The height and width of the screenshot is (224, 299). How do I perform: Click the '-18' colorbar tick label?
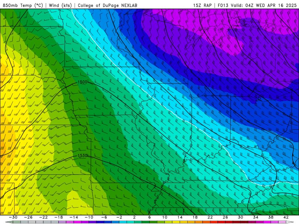coord(59,217)
